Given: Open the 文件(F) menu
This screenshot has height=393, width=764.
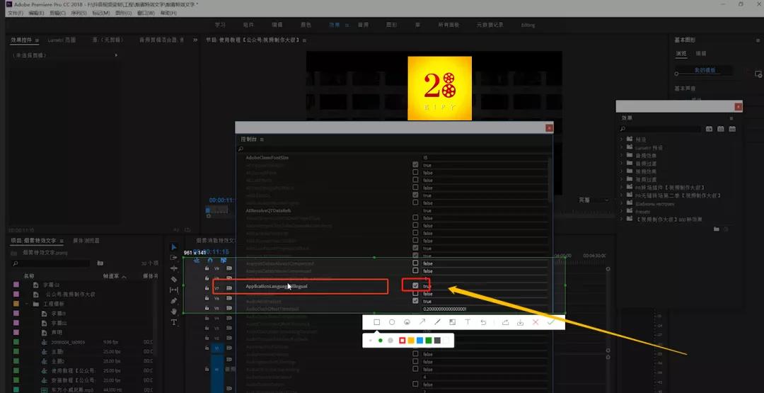Looking at the screenshot, I should 16,13.
